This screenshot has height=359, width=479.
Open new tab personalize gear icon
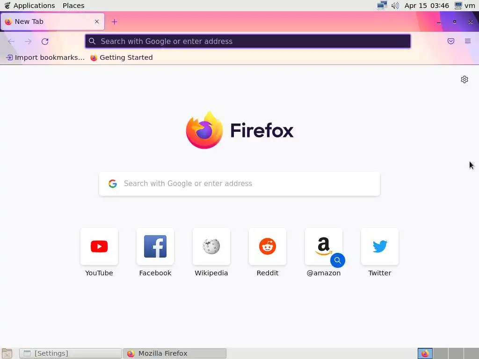(464, 79)
